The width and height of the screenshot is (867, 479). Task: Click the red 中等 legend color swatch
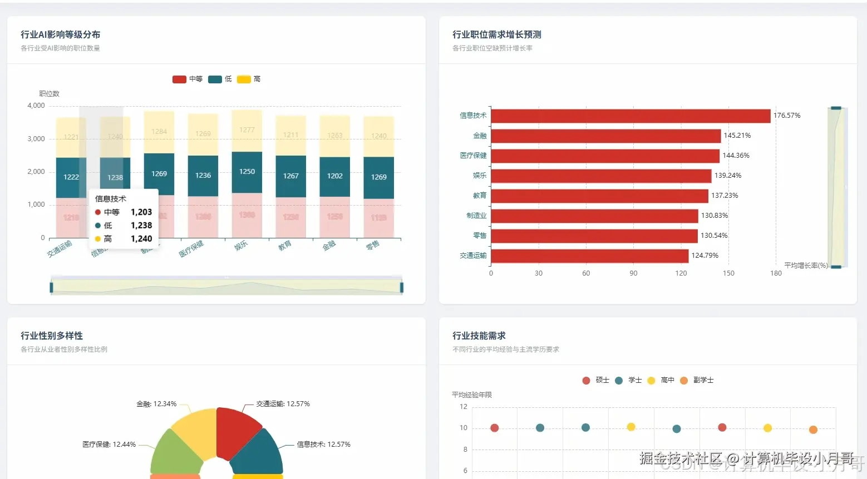179,79
